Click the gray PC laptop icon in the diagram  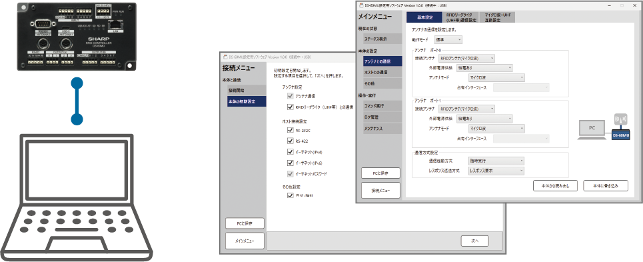[x=592, y=131]
